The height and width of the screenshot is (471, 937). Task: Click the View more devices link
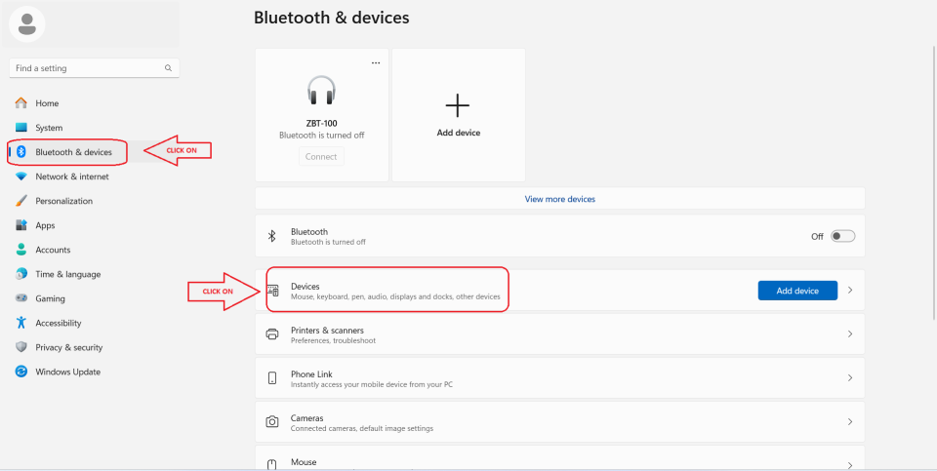coord(559,199)
